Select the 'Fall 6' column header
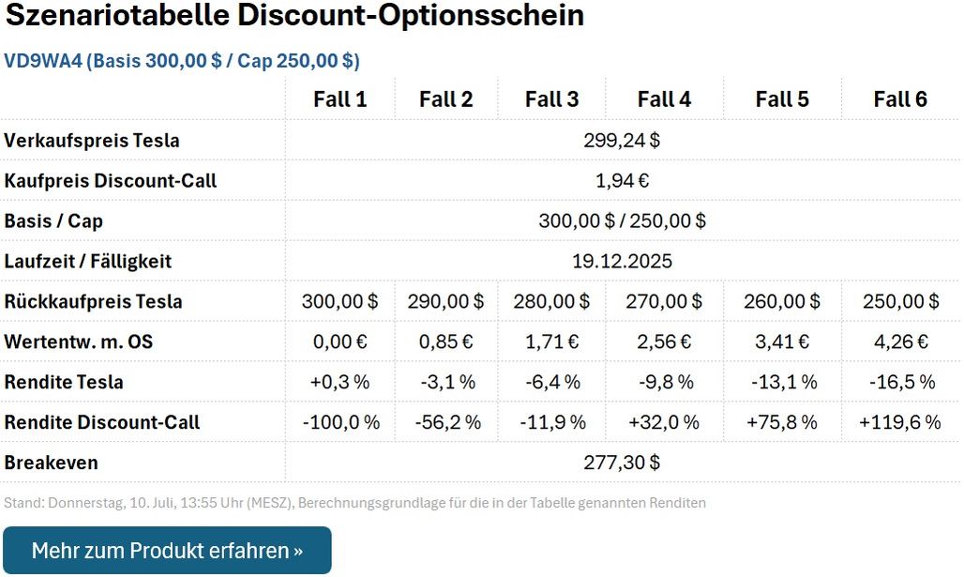The height and width of the screenshot is (577, 964). [900, 99]
